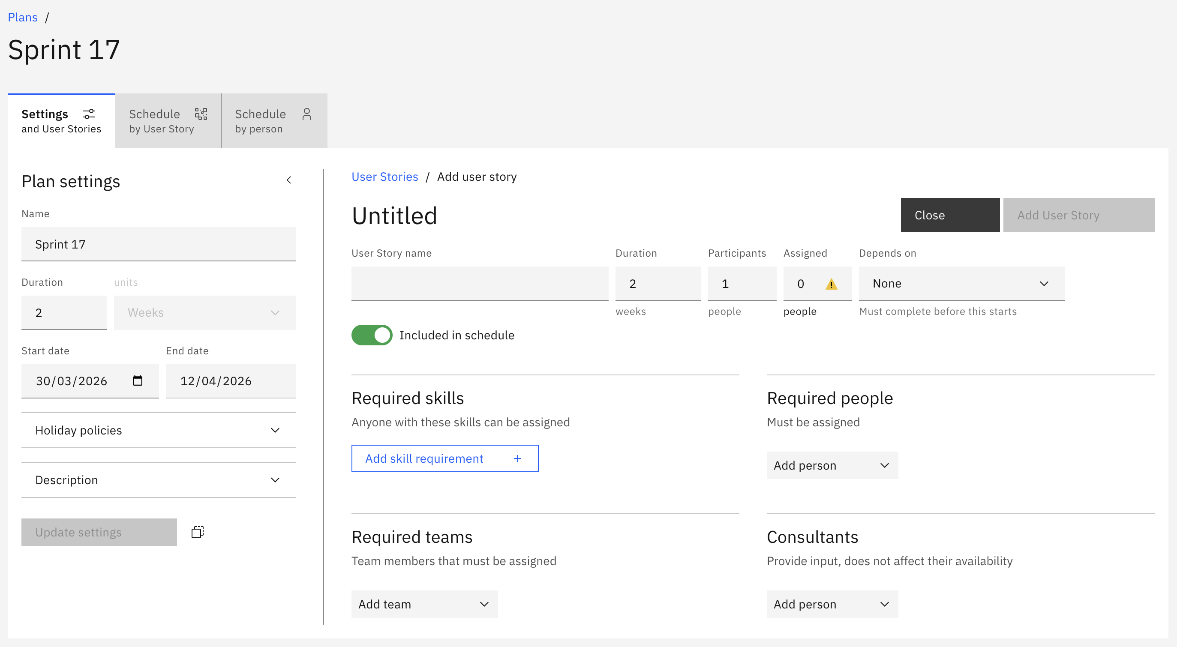Image resolution: width=1177 pixels, height=647 pixels.
Task: Toggle the Included in schedule switch
Action: 372,335
